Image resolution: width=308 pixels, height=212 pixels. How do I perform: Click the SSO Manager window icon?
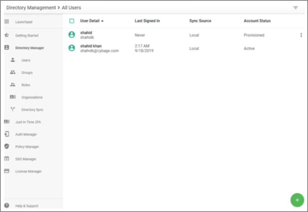pos(7,158)
